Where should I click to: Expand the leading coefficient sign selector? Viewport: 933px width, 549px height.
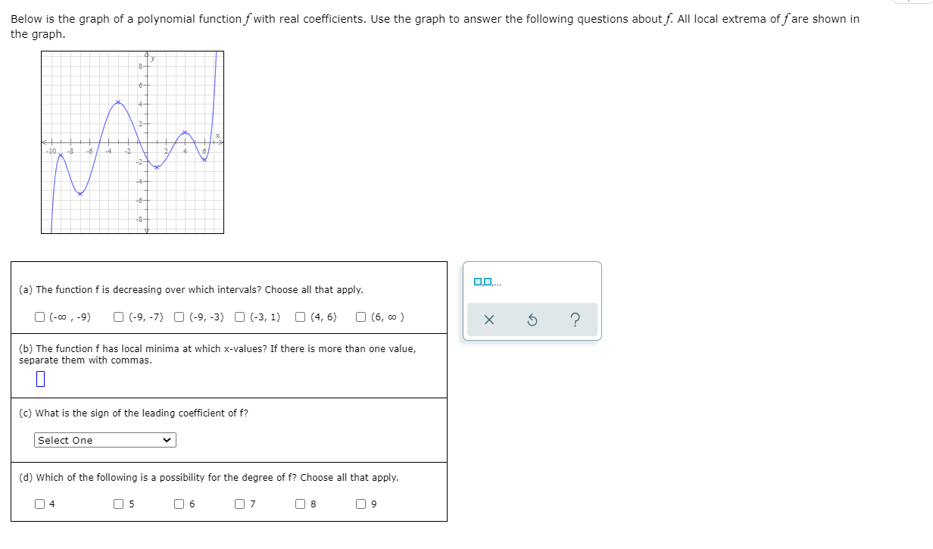click(105, 440)
